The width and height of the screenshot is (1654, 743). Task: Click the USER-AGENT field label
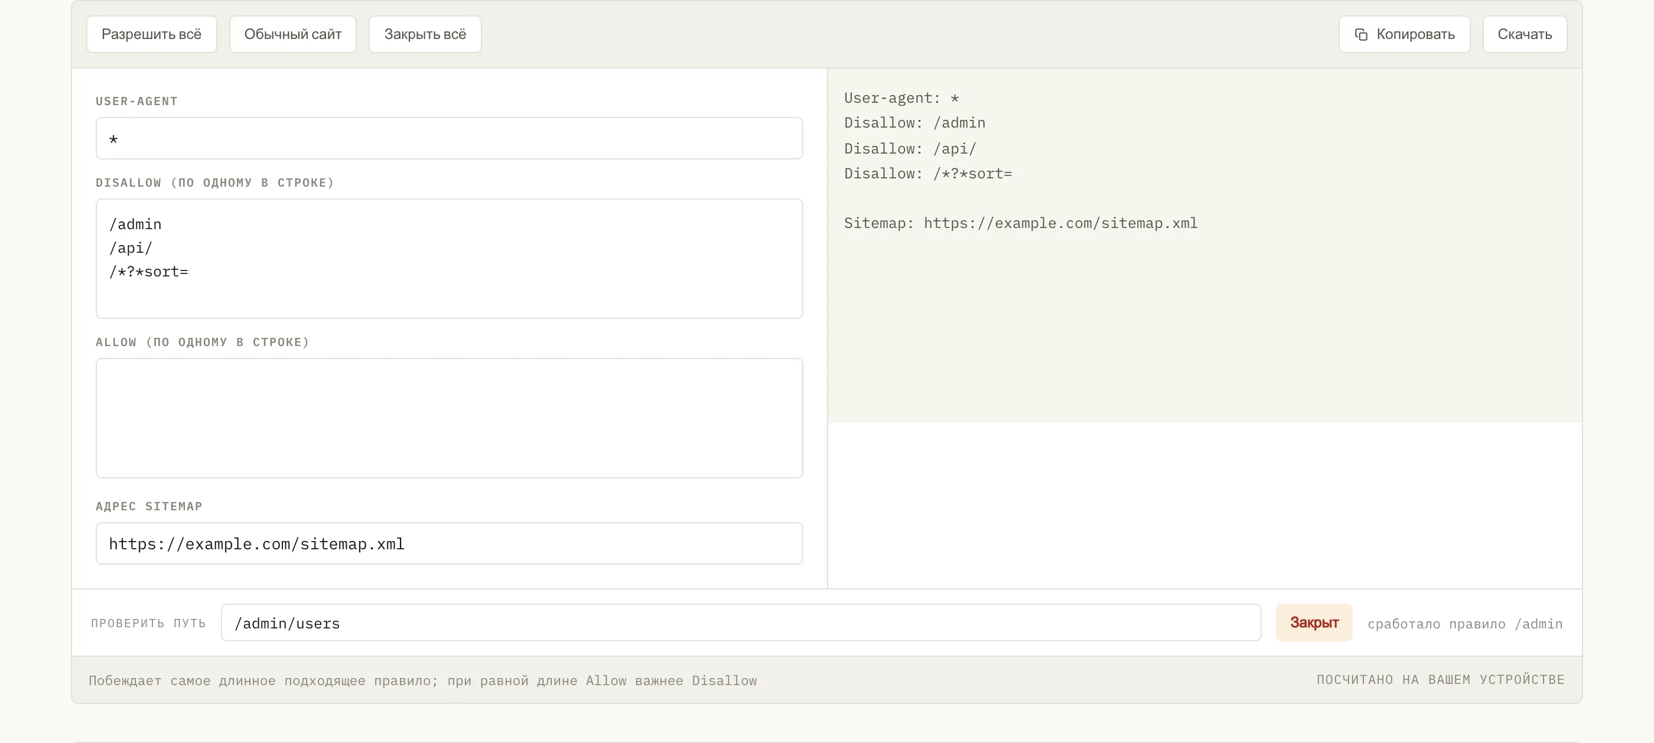[x=137, y=101]
